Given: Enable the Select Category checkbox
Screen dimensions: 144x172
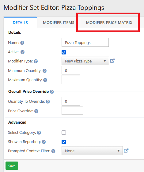Looking at the screenshot, I should [64, 133].
